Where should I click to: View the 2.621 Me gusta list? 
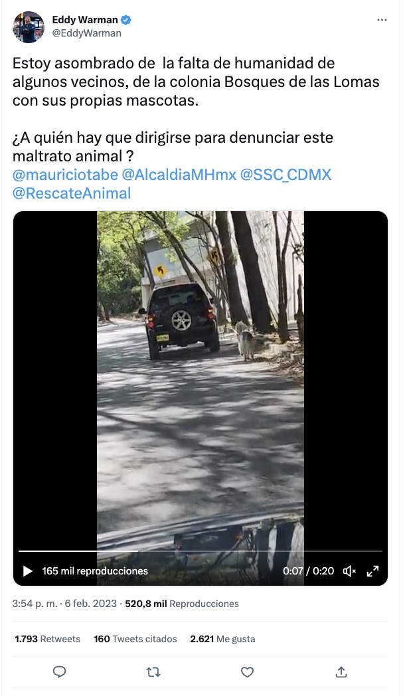222,639
